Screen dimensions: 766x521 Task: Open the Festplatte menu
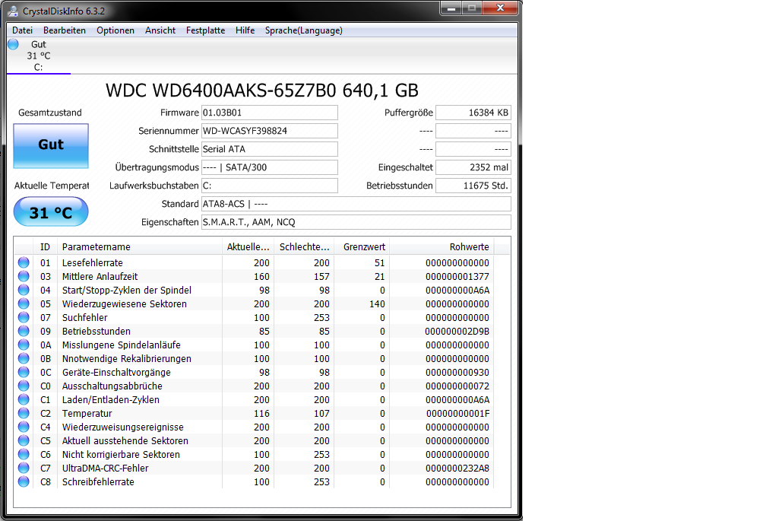pyautogui.click(x=206, y=30)
